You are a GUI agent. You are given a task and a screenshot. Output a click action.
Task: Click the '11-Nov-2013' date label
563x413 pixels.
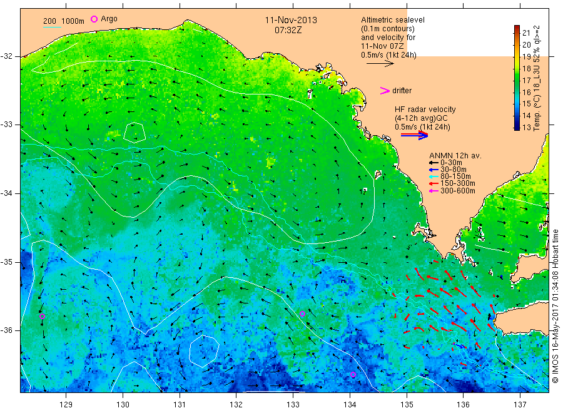(x=291, y=20)
